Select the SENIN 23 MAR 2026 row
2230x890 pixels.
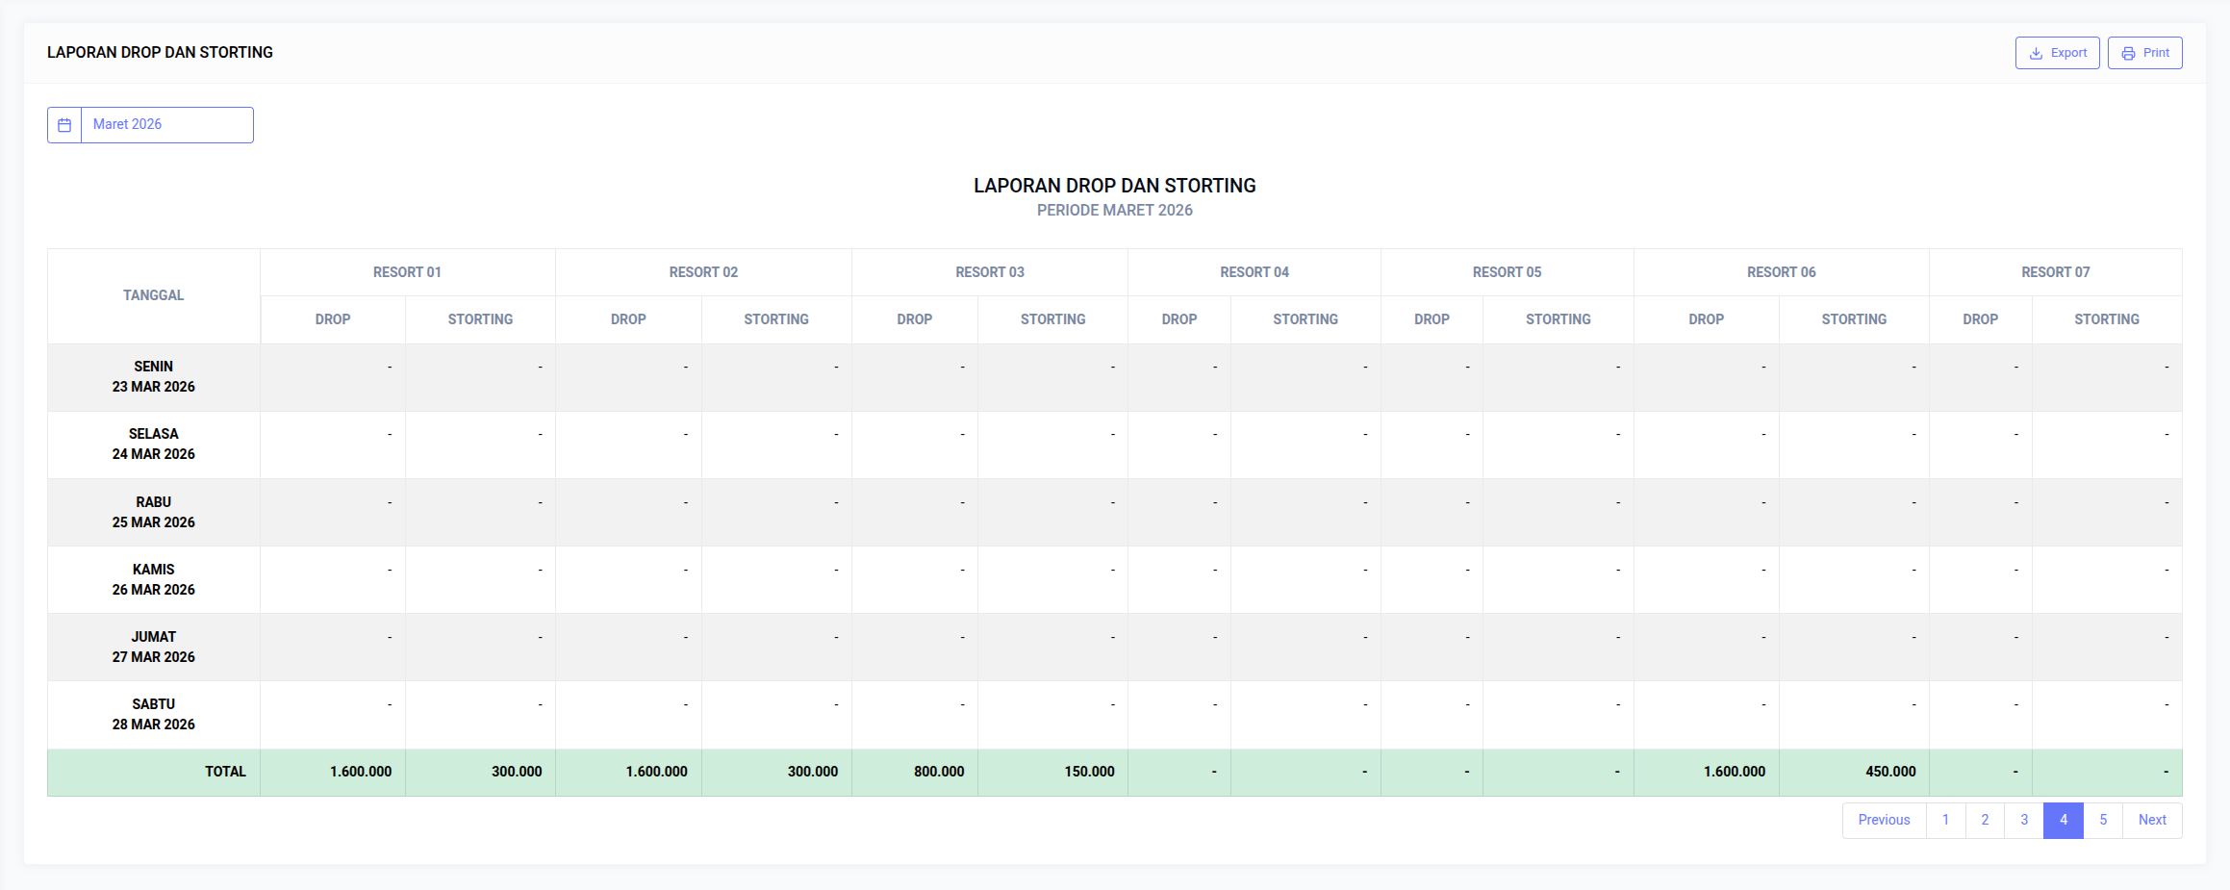[153, 377]
